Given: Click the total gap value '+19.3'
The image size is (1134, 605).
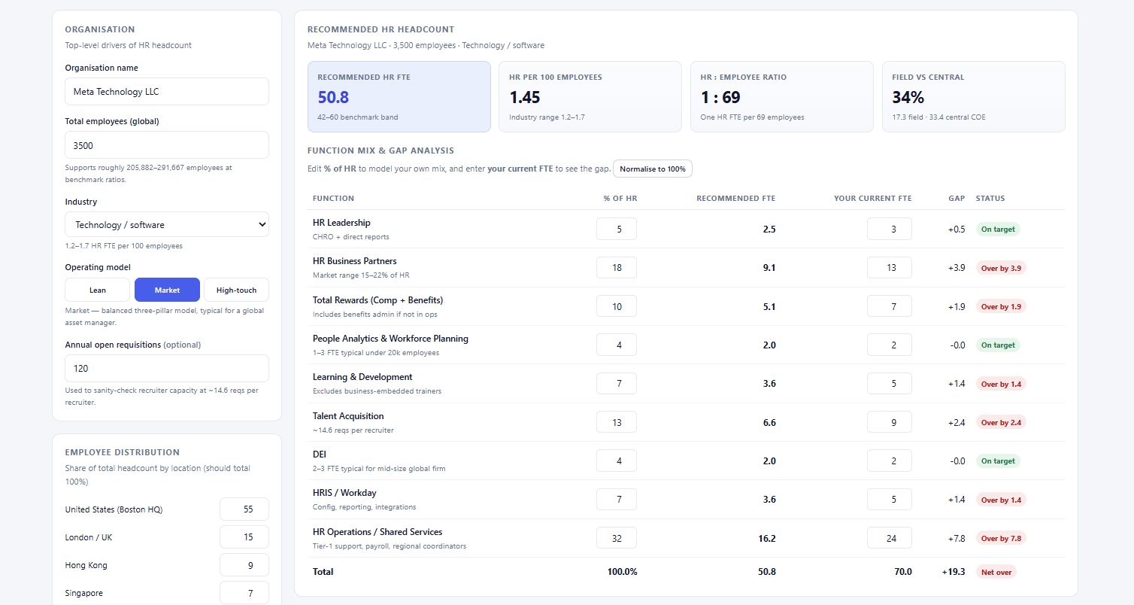Looking at the screenshot, I should click(x=954, y=572).
